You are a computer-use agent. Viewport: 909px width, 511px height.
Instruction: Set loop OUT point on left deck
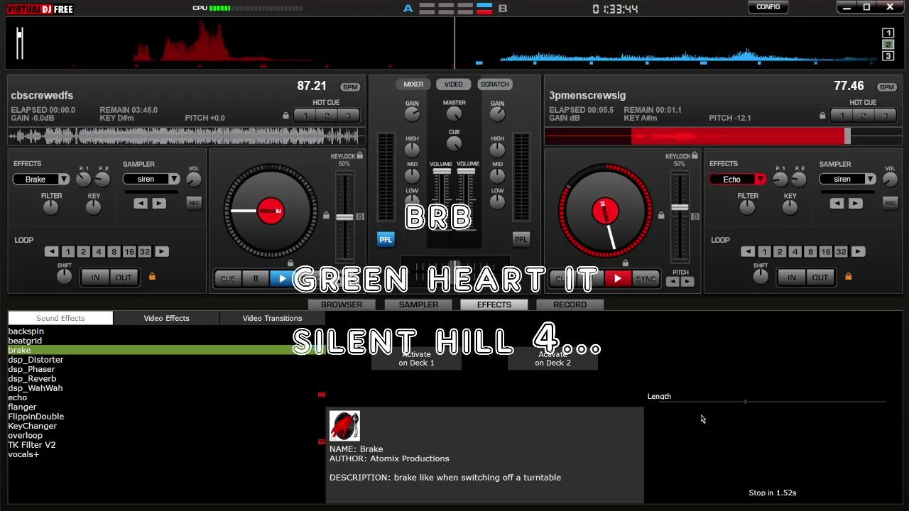[124, 278]
